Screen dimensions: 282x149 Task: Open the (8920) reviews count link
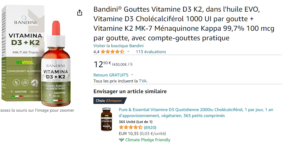pyautogui.click(x=150, y=128)
